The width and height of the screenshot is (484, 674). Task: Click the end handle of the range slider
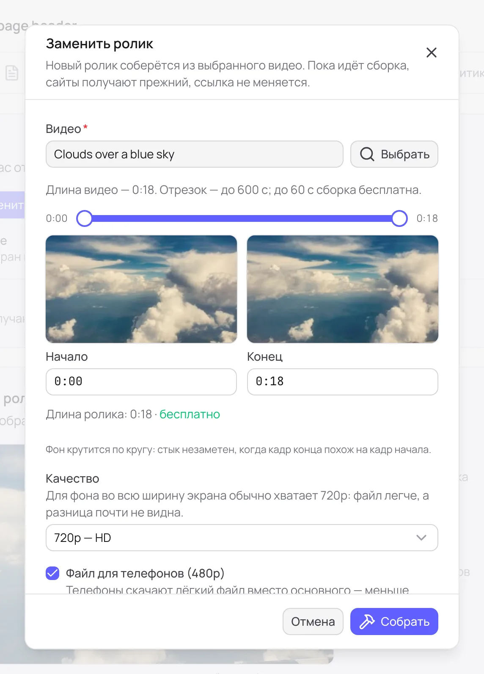399,218
